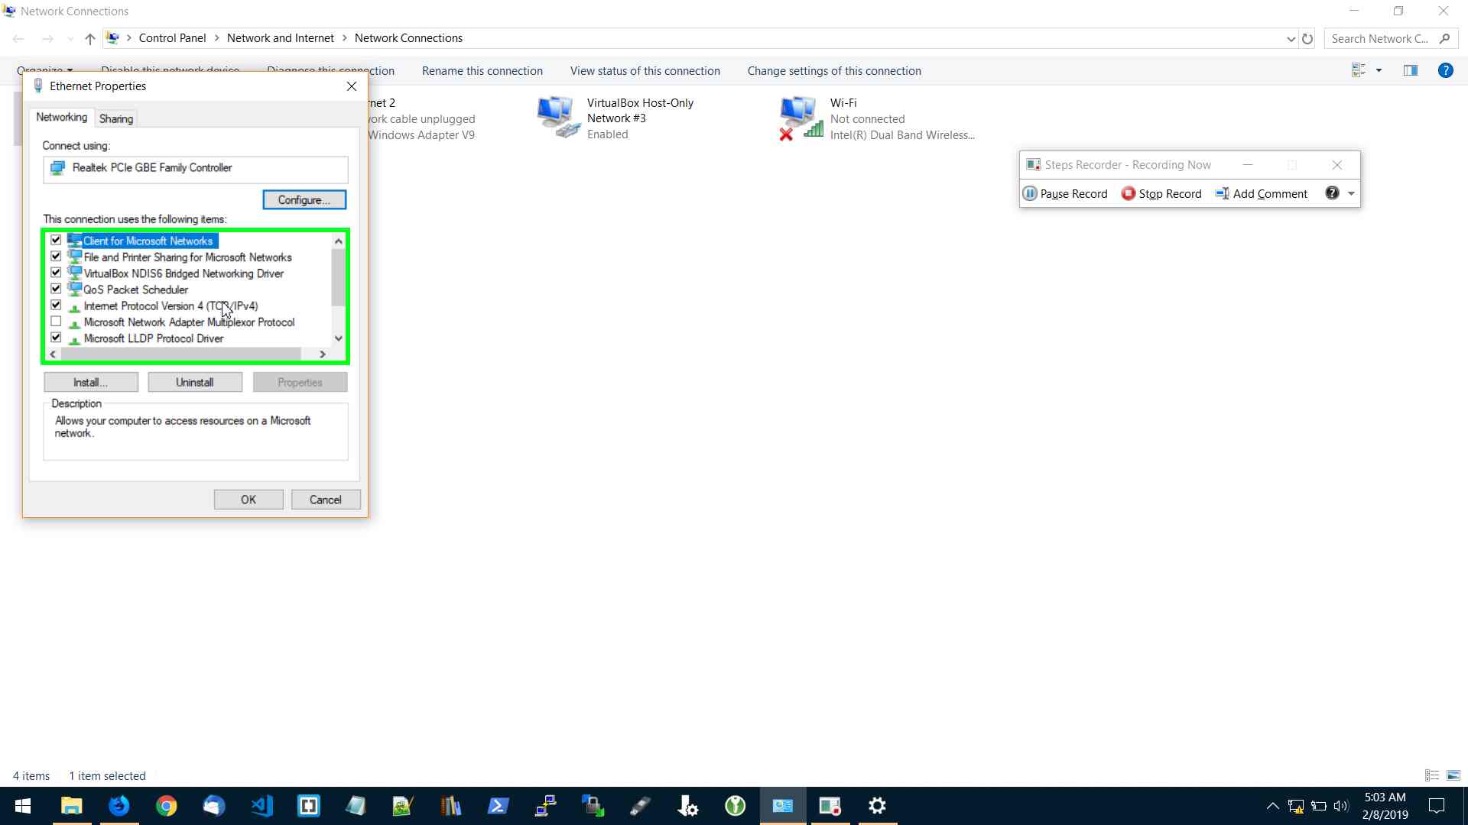Image resolution: width=1468 pixels, height=825 pixels.
Task: Click the Wi-Fi network adapter icon
Action: (x=800, y=118)
